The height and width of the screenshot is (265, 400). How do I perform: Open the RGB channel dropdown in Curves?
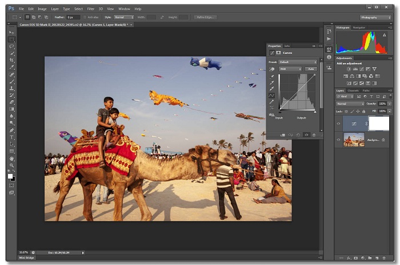coord(290,69)
